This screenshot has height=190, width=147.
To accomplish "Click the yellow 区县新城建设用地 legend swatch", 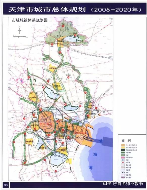I will [x=123, y=147].
